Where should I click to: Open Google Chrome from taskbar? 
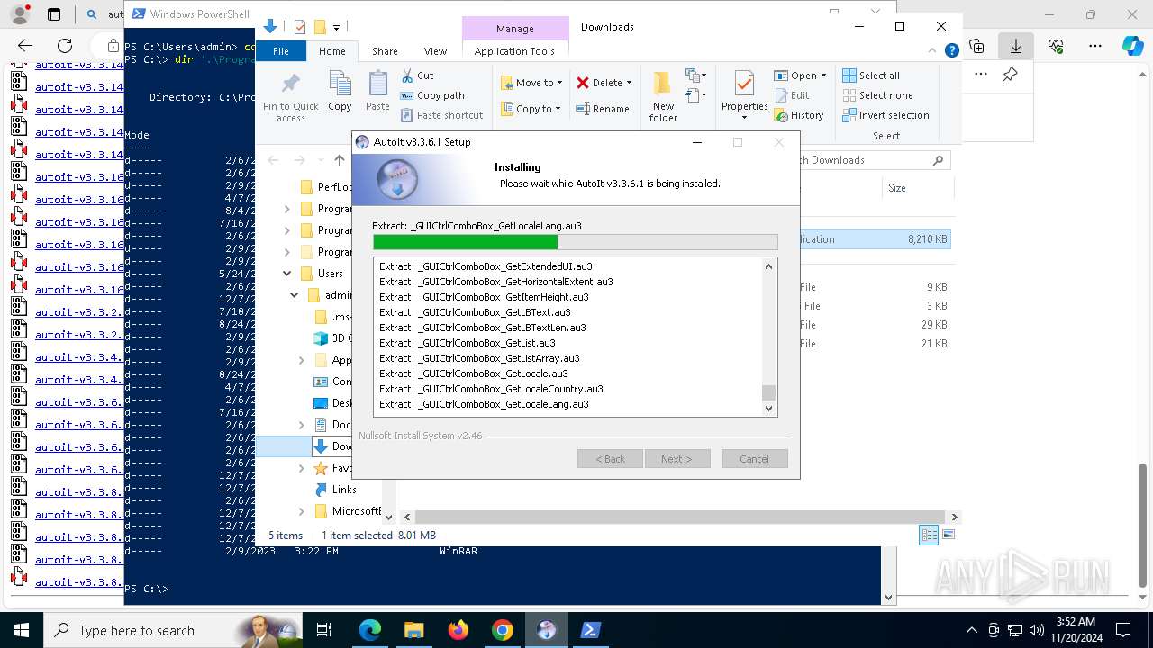(503, 630)
